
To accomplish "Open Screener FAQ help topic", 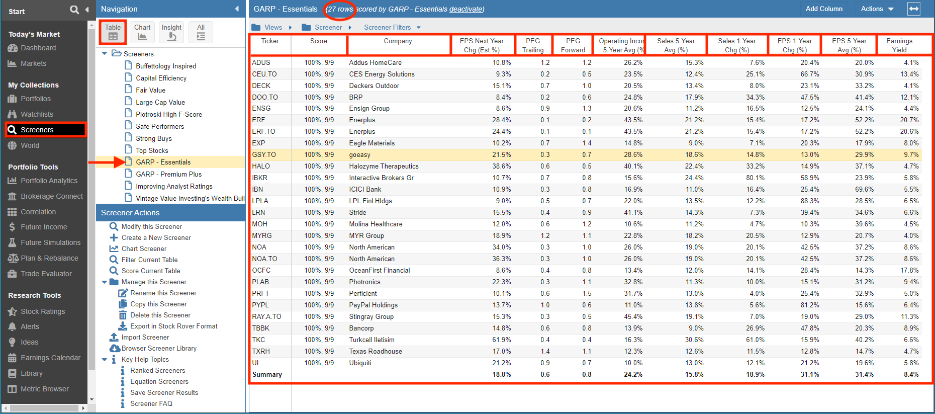I will [x=151, y=403].
